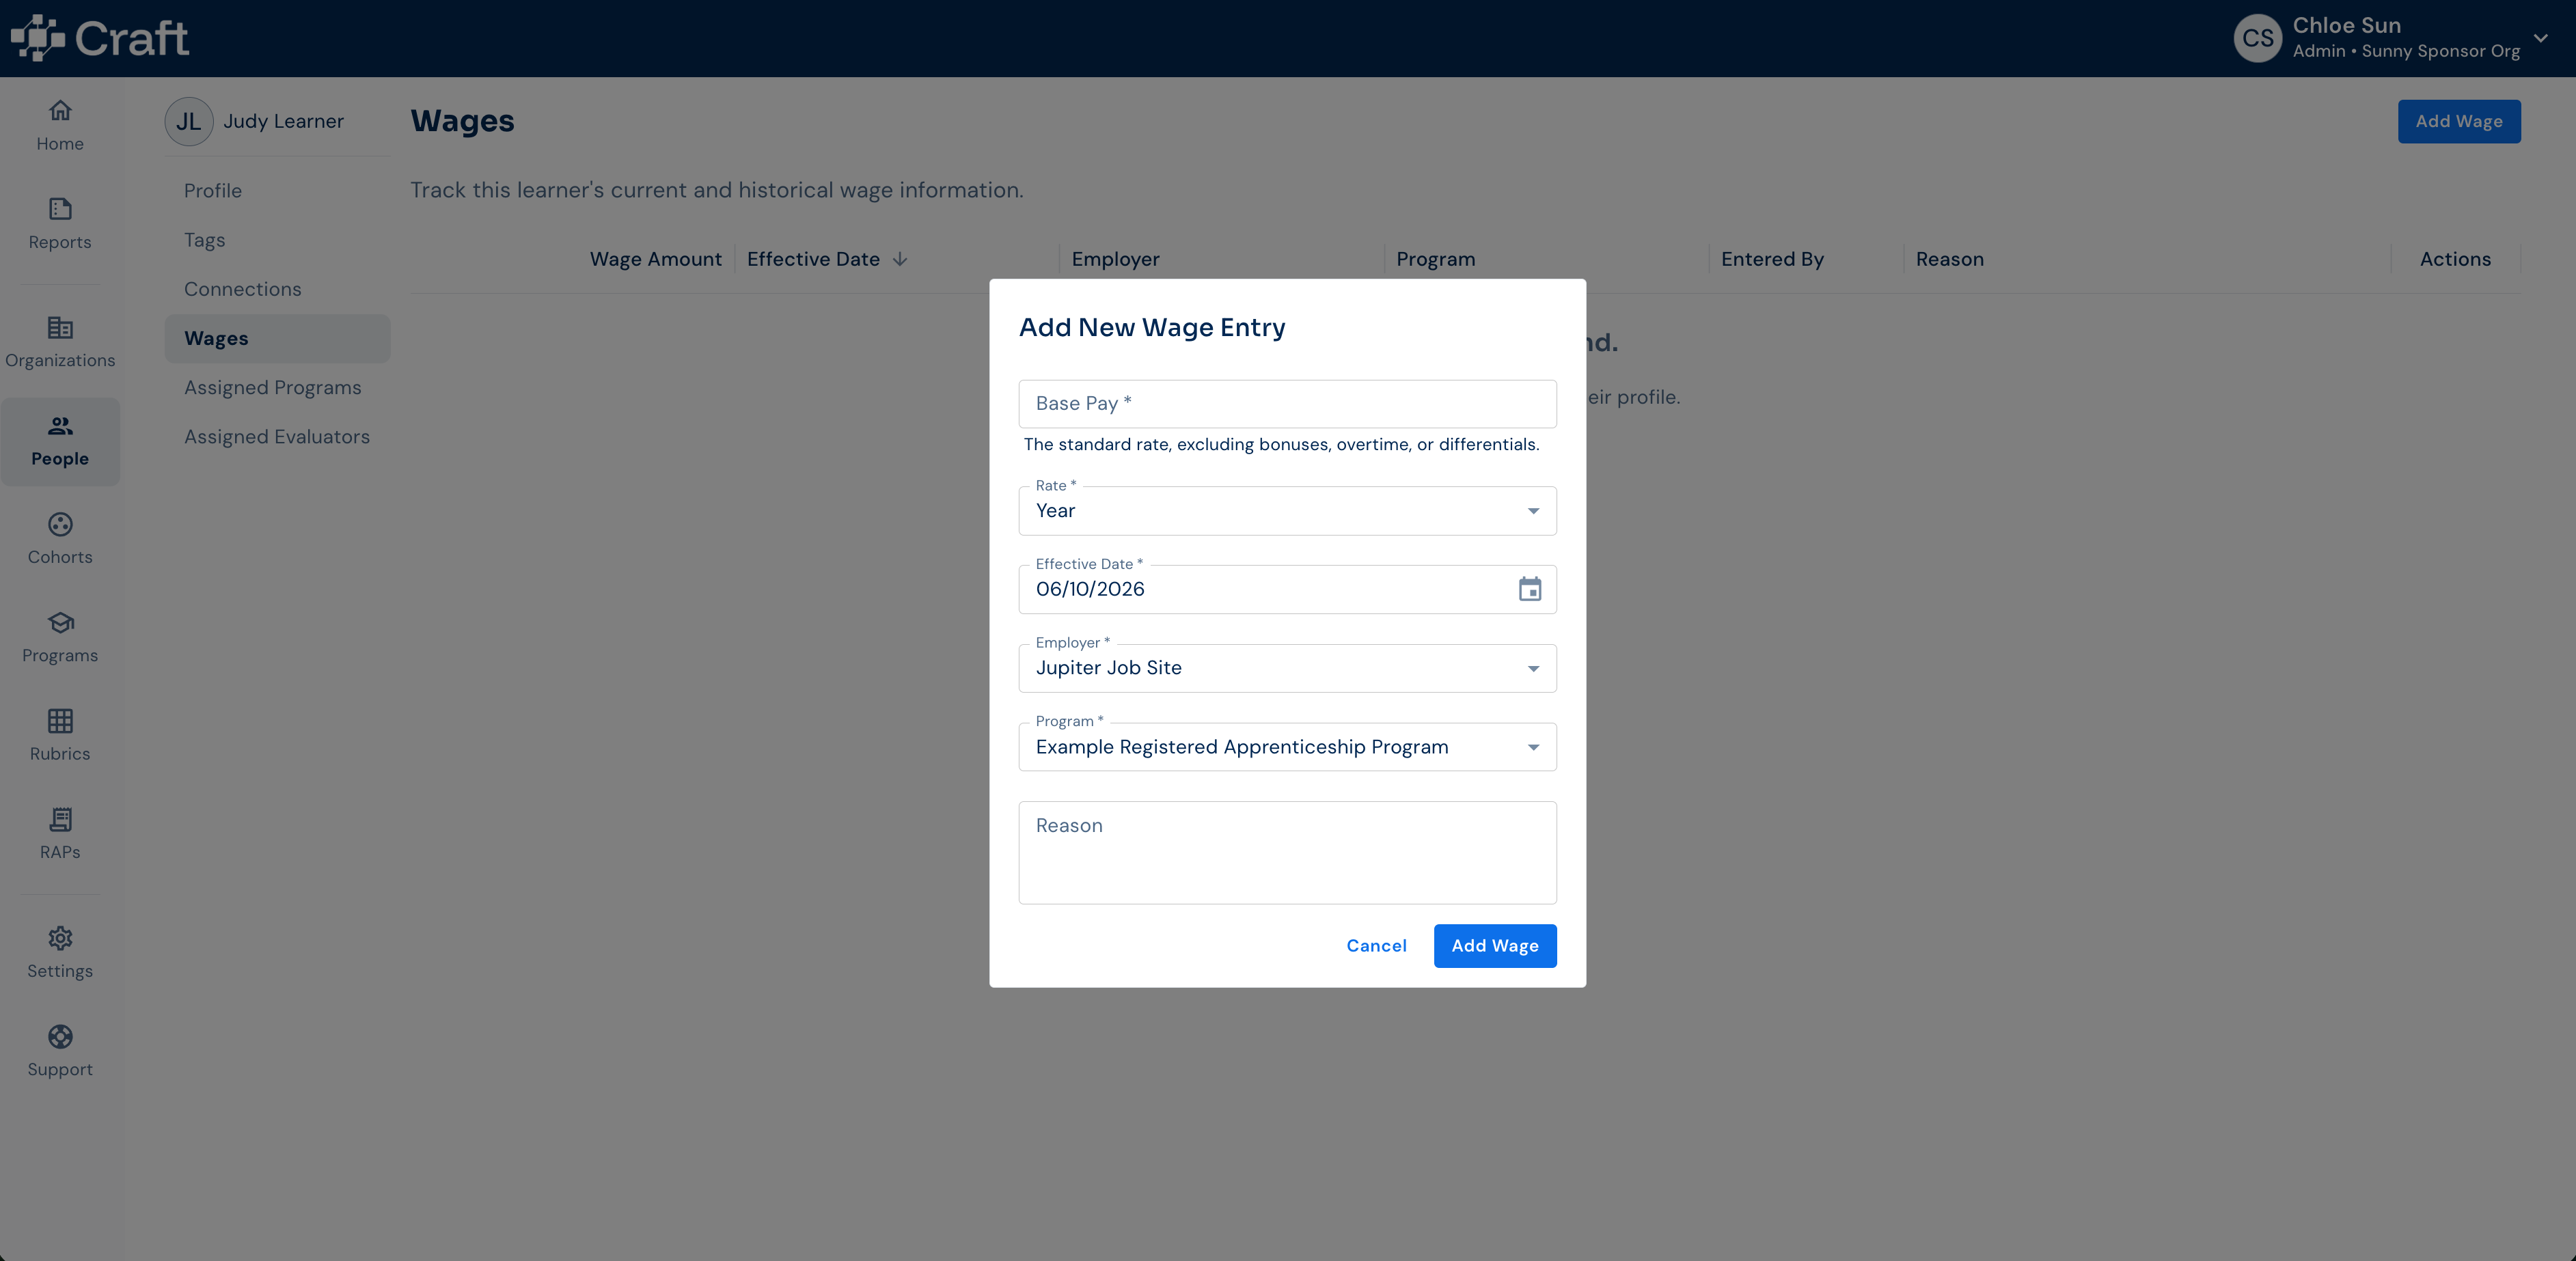The image size is (2576, 1261).
Task: Go to the Tags section
Action: 277,240
